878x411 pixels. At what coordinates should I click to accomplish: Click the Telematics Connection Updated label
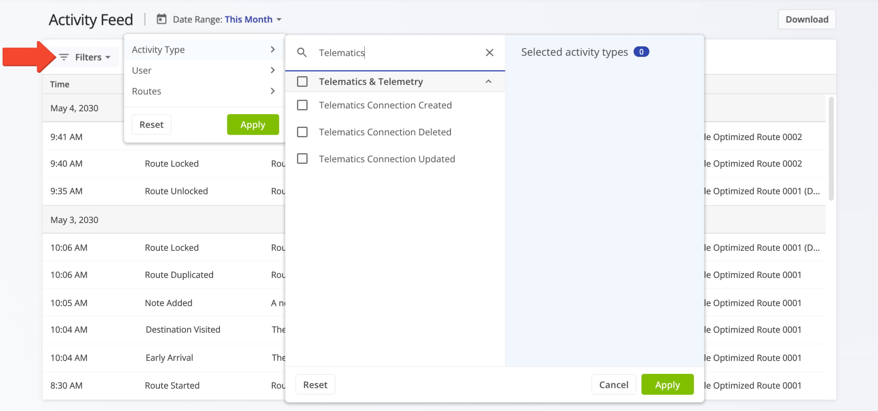coord(387,159)
